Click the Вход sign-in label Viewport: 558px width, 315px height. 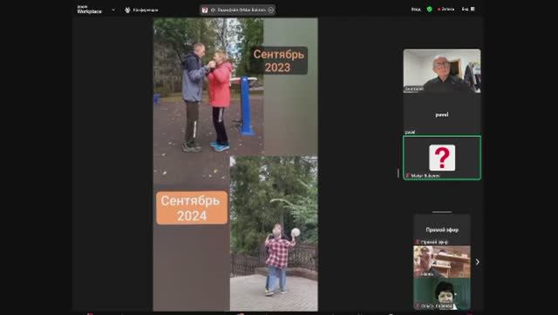(416, 10)
